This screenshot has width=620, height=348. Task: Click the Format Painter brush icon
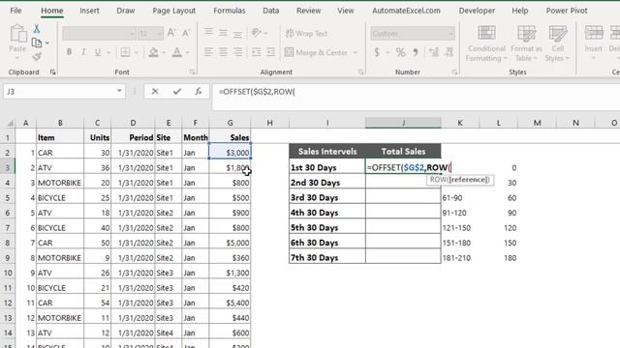[37, 57]
